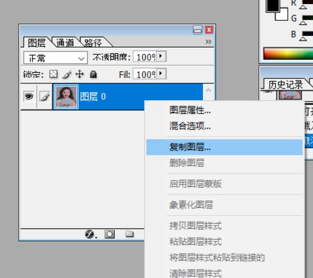Select the 图层 0 layer thumbnail
This screenshot has width=313, height=278.
pyautogui.click(x=66, y=97)
